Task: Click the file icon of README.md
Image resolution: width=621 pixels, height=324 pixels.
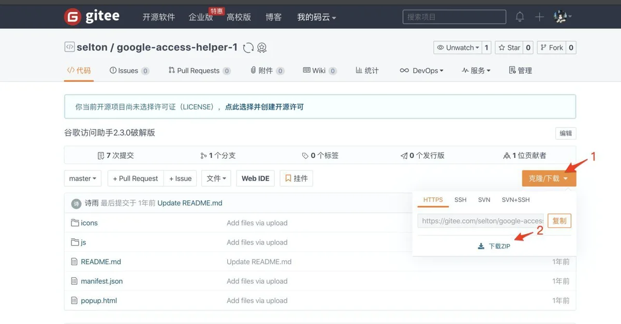Action: [74, 262]
